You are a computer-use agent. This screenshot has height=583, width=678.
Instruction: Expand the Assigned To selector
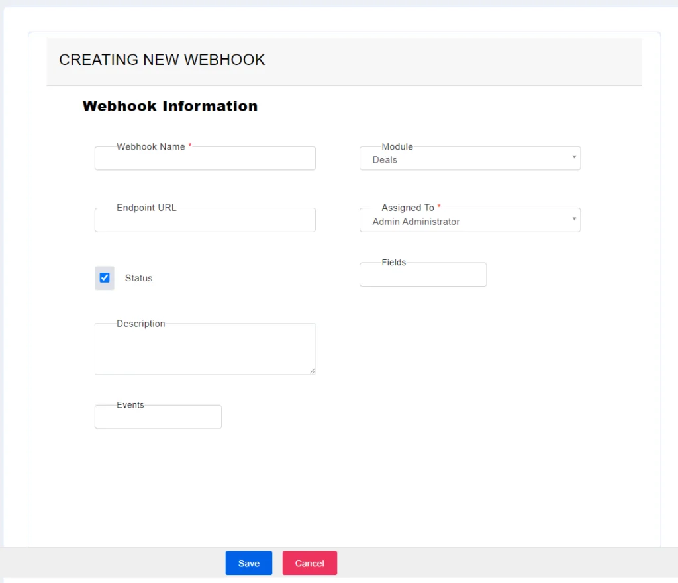tap(470, 220)
